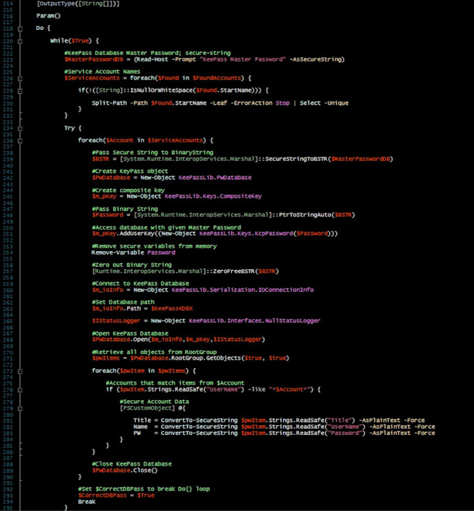Click the comment '#KeePass Database Master Password; secure-string'
This screenshot has width=474, height=511.
tap(147, 53)
